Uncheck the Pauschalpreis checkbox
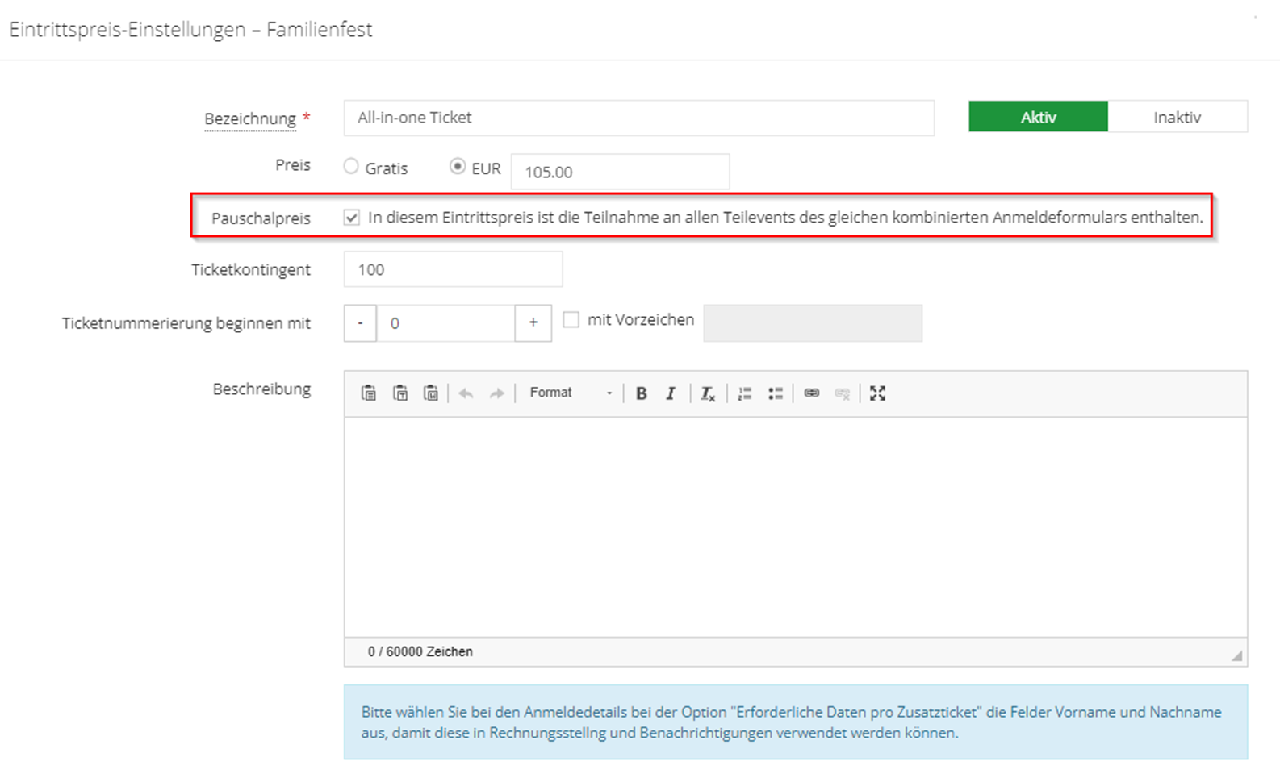 click(x=352, y=218)
